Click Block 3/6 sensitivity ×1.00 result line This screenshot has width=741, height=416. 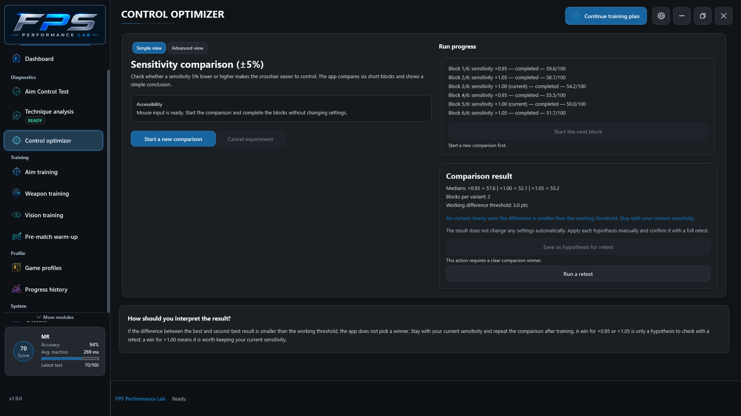point(517,86)
